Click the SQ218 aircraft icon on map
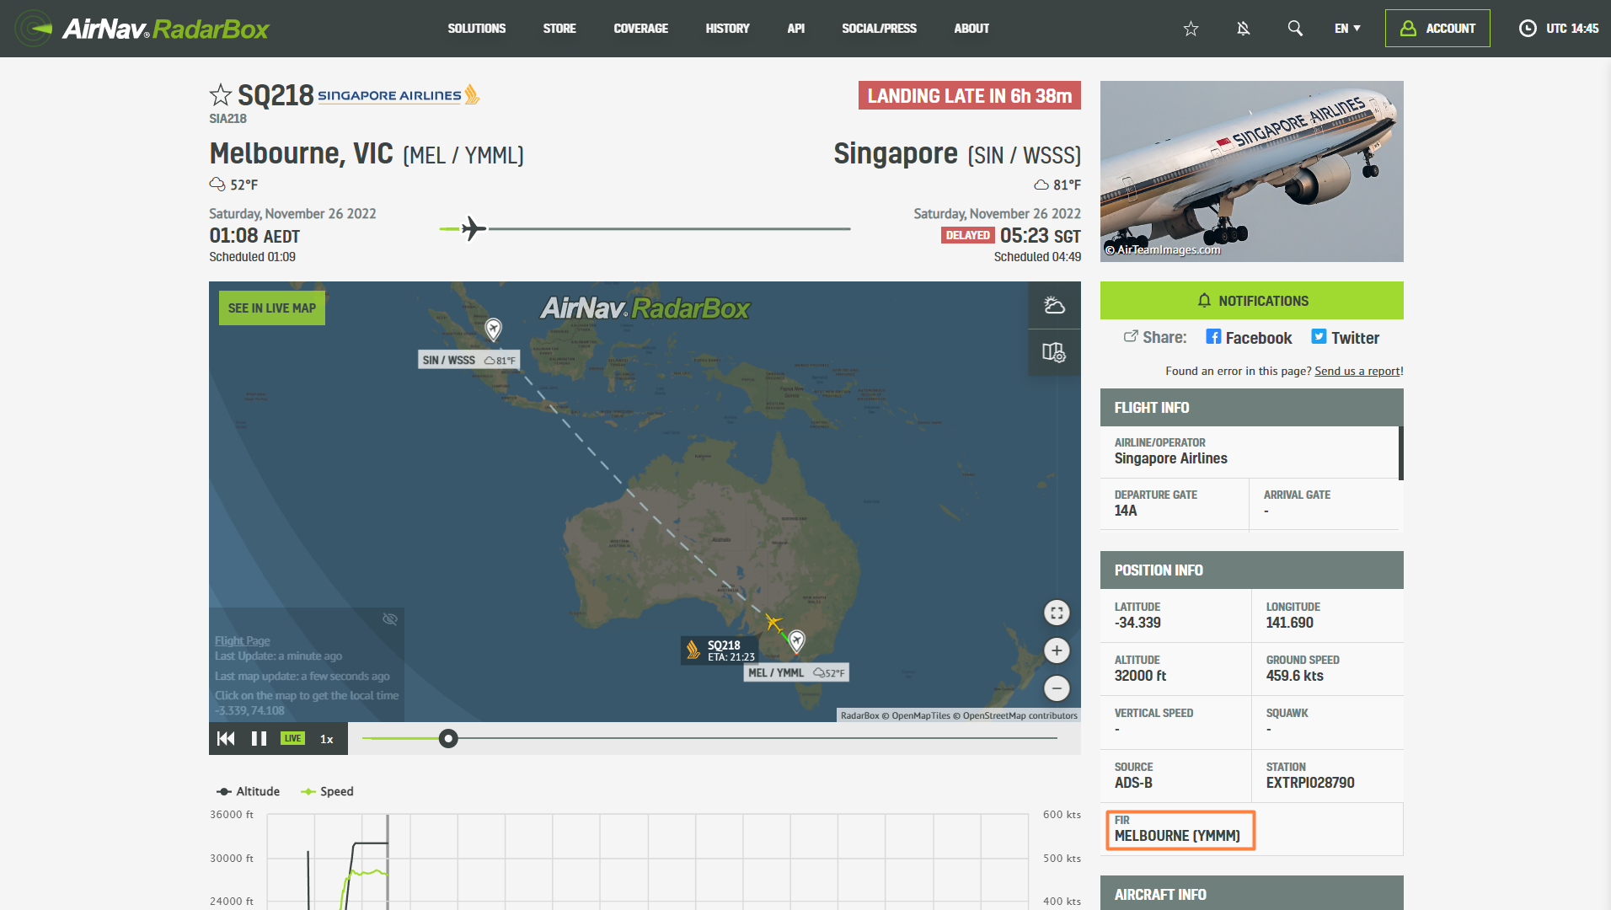Viewport: 1611px width, 910px height. 773,623
